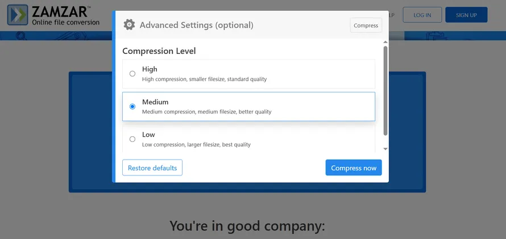The width and height of the screenshot is (506, 239).
Task: Select the Low compression radio button
Action: [x=132, y=139]
